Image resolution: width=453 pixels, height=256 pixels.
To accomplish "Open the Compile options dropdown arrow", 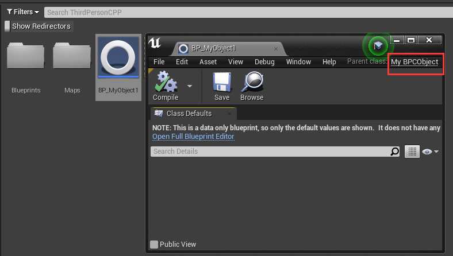I will click(x=190, y=86).
